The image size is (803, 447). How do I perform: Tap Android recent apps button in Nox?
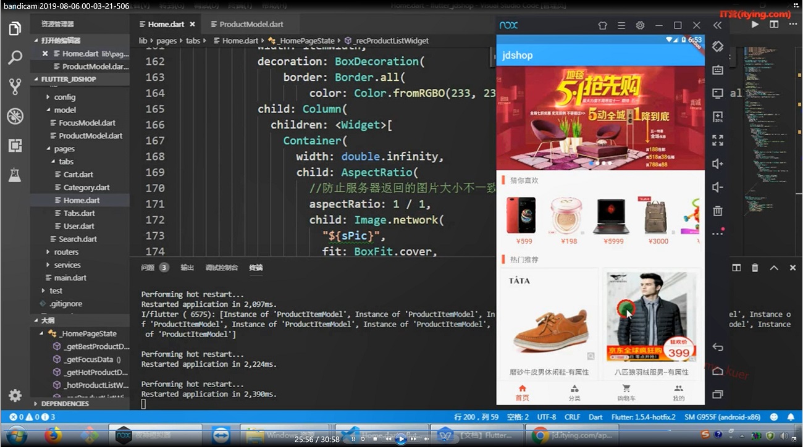click(x=717, y=395)
